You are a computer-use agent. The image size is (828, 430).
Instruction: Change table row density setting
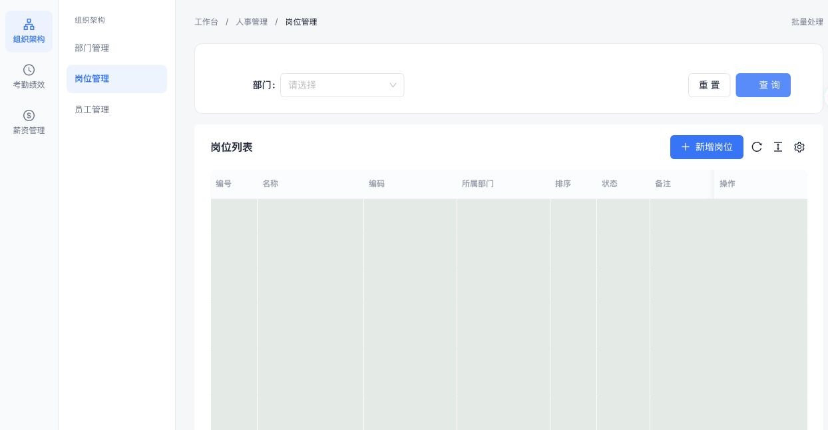tap(778, 147)
